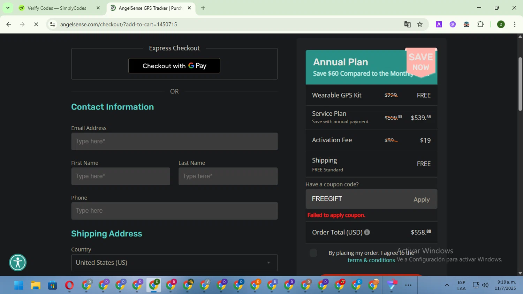523x294 pixels.
Task: Open the Extensions puzzle piece menu
Action: pyautogui.click(x=480, y=24)
